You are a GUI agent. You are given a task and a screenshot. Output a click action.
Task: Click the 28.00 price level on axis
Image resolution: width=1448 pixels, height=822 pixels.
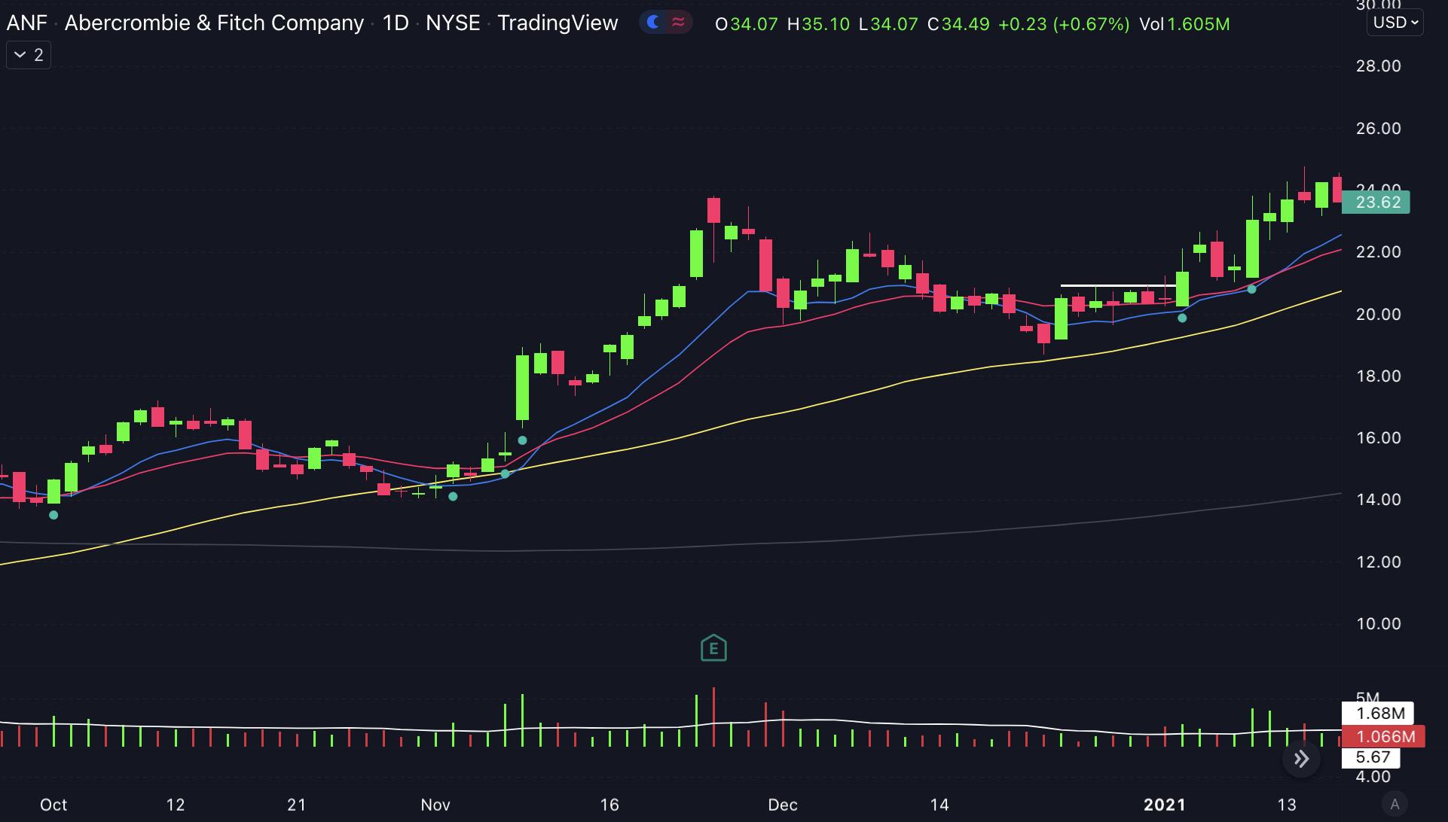pyautogui.click(x=1378, y=66)
